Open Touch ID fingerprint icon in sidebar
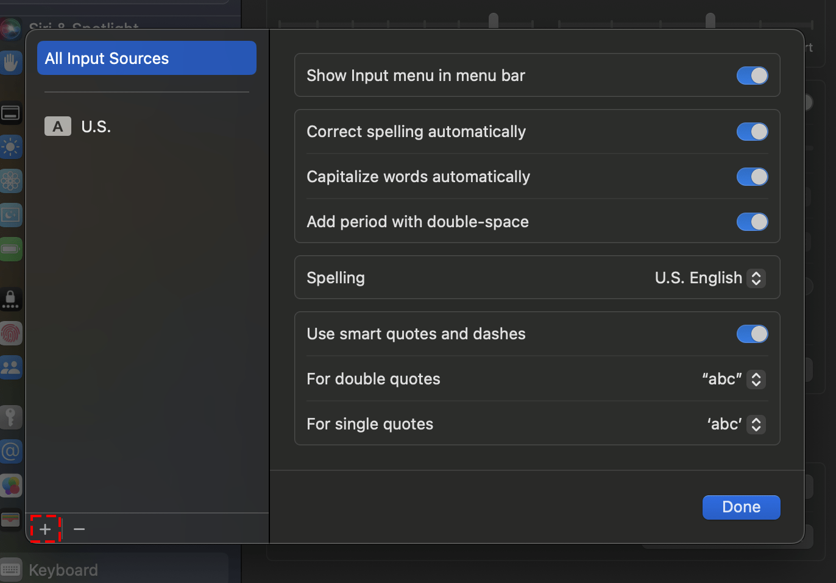 point(11,333)
